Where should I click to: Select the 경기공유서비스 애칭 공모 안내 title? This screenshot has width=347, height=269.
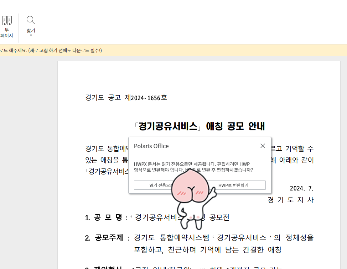coord(200,126)
